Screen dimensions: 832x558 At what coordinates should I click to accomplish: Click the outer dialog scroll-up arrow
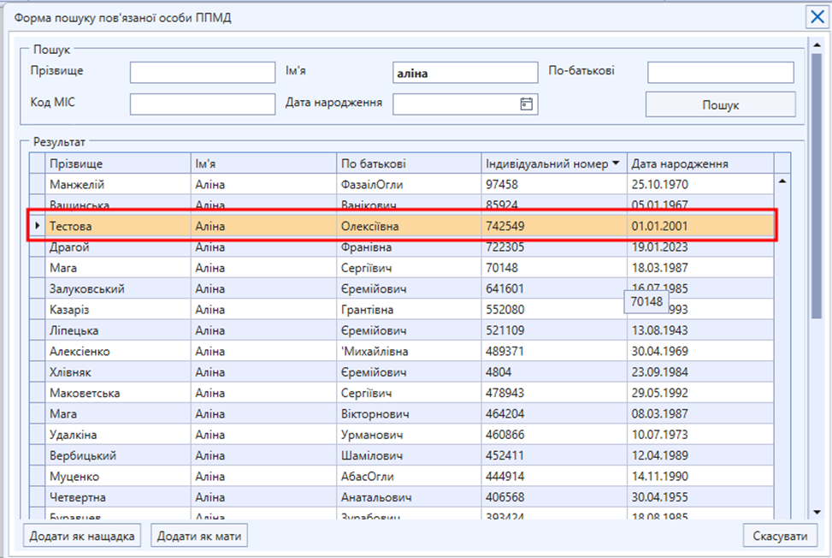pos(817,45)
